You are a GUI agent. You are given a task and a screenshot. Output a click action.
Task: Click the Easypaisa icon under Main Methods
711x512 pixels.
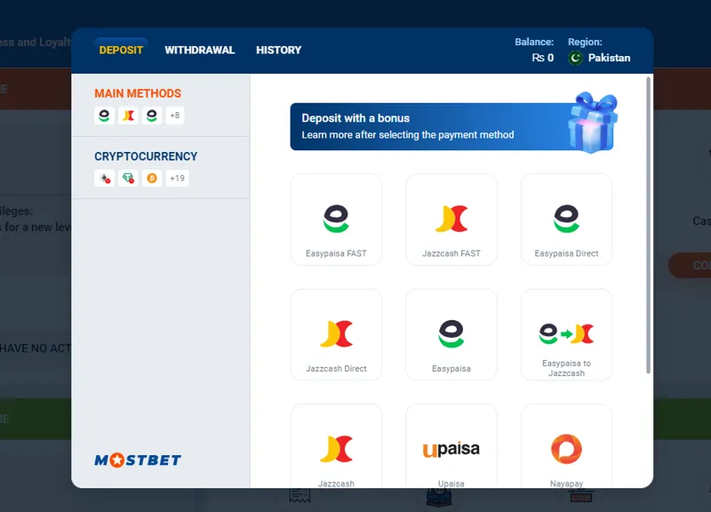(x=103, y=116)
